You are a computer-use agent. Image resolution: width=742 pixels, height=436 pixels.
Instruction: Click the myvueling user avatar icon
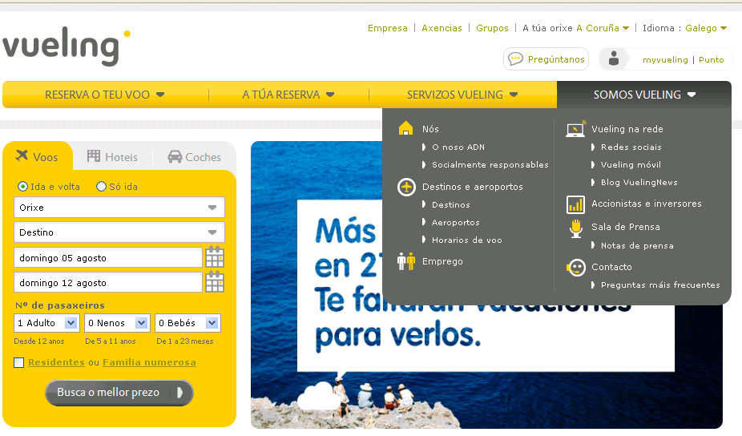click(x=614, y=59)
